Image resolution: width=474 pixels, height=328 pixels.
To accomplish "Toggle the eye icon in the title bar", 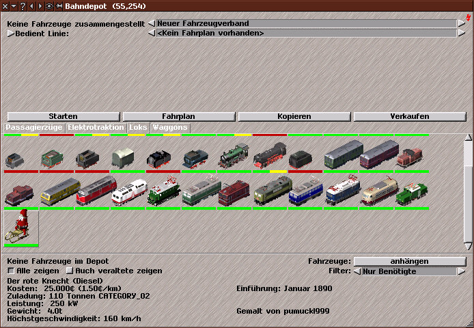I will 48,5.
